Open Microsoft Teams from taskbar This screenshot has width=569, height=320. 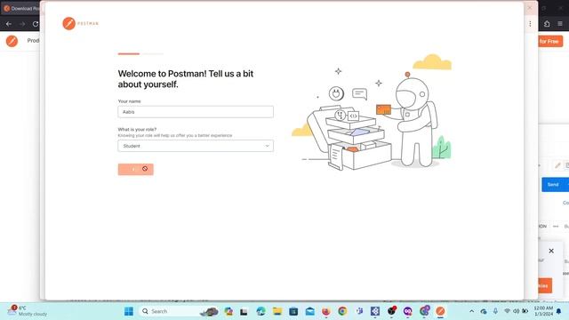point(359,311)
